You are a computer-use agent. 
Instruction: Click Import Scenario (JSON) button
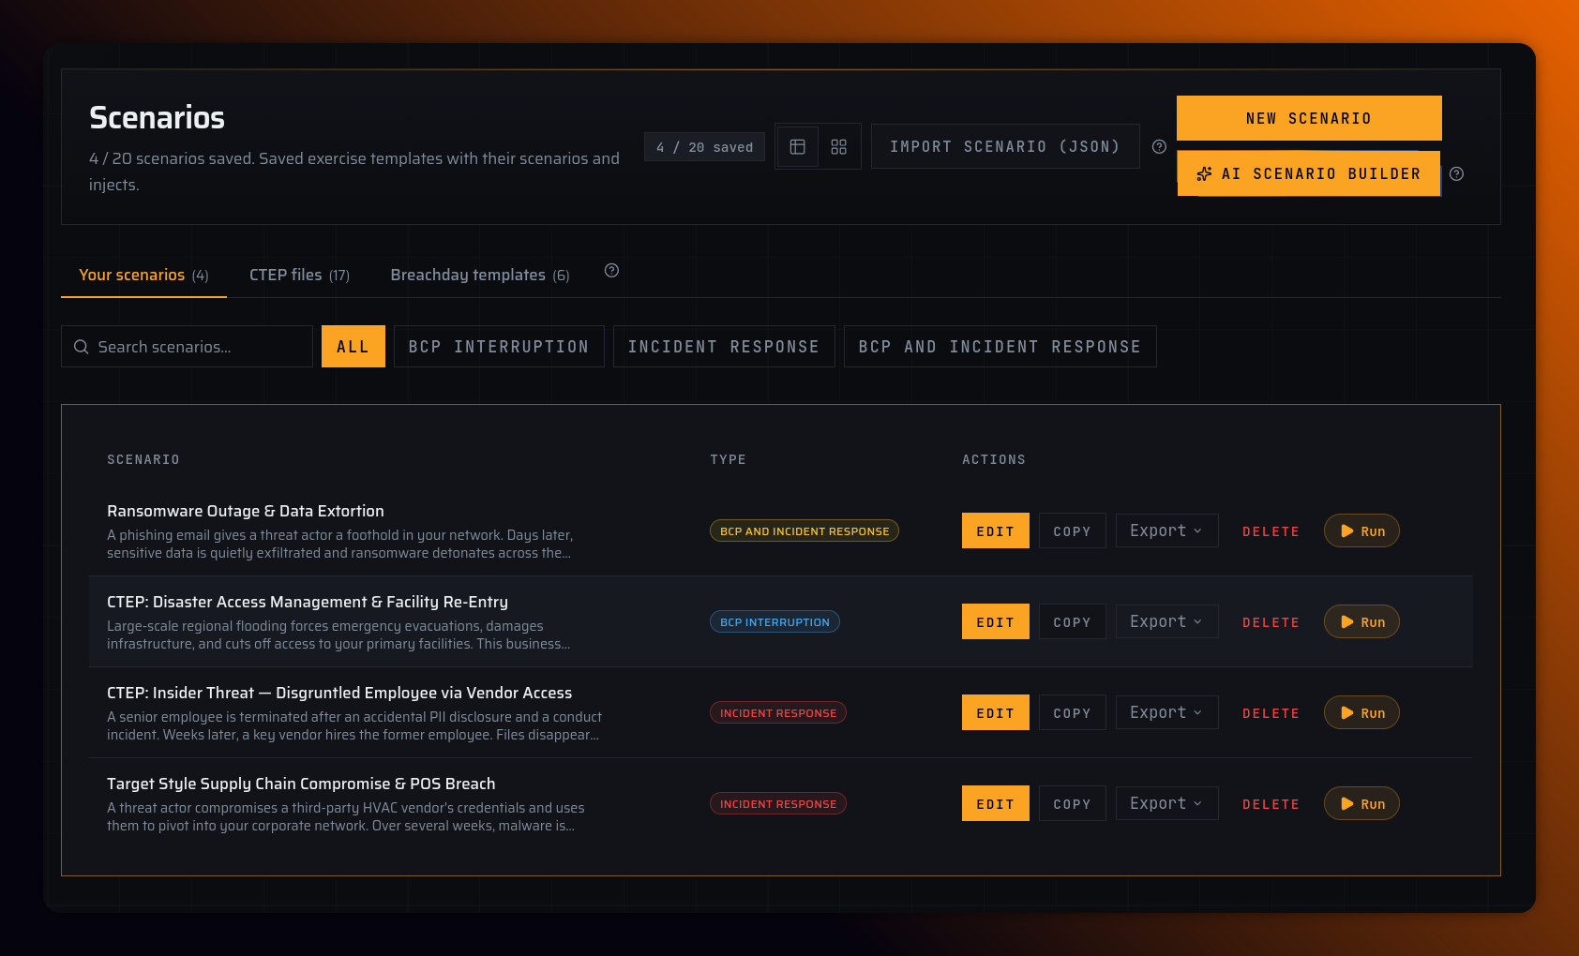pyautogui.click(x=1005, y=146)
